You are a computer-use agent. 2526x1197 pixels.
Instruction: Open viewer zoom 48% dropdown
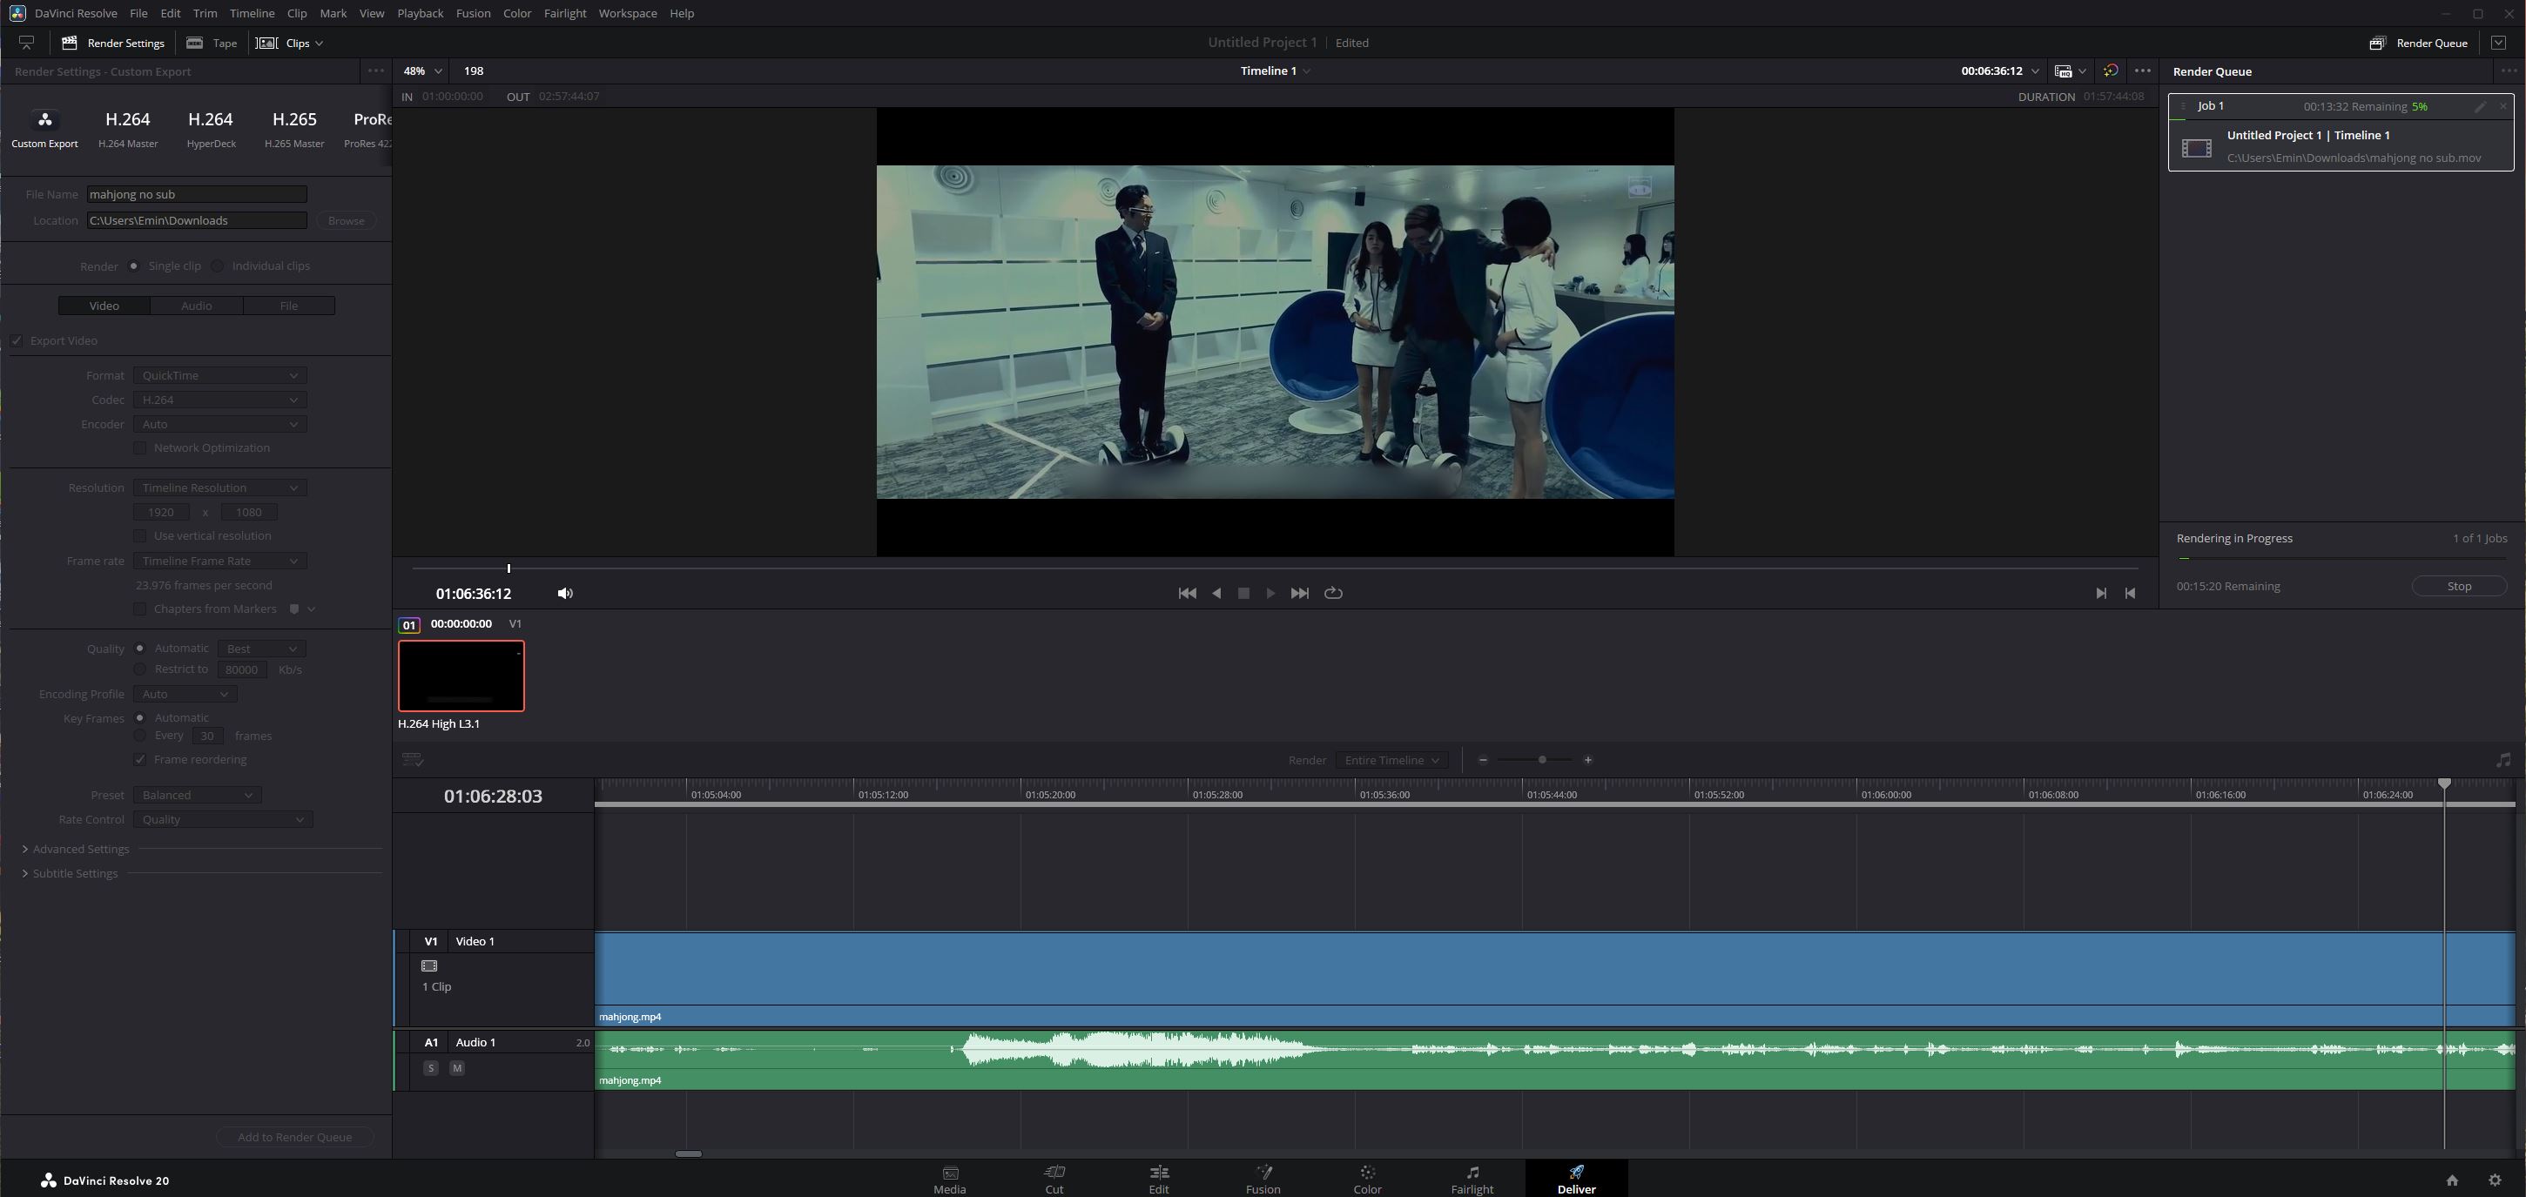point(422,71)
